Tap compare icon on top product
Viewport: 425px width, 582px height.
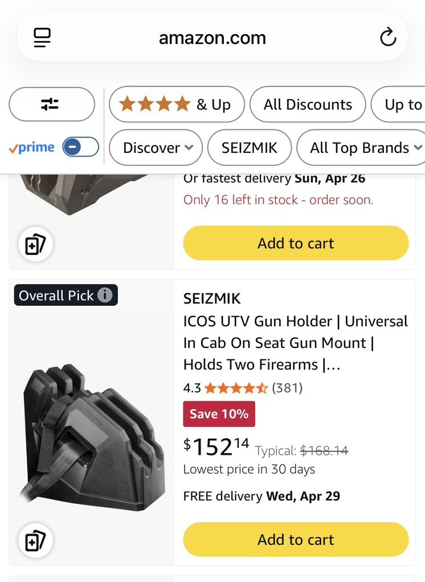(x=35, y=245)
